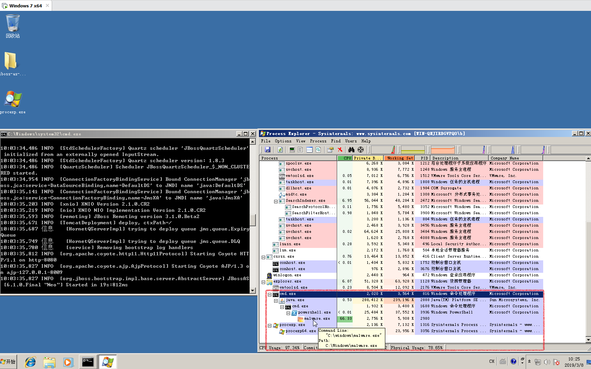Click the Internet Explorer icon on the taskbar
Image resolution: width=591 pixels, height=369 pixels.
point(30,362)
